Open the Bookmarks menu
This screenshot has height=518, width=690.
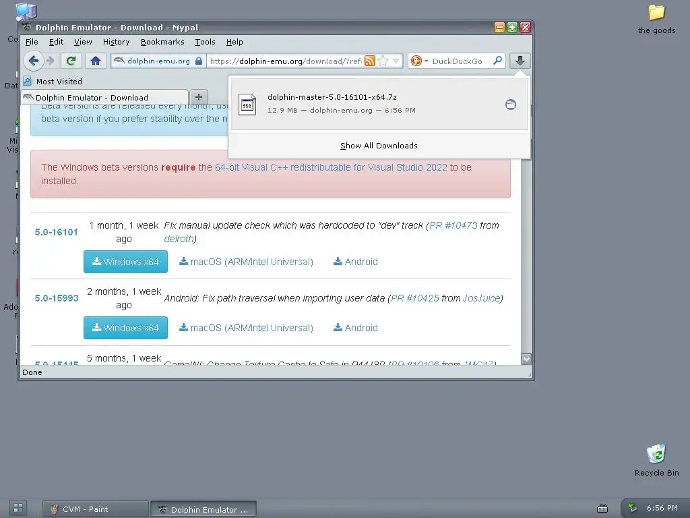(162, 42)
